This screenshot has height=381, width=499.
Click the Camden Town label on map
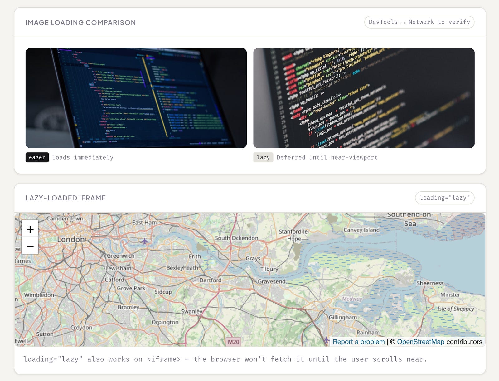pyautogui.click(x=65, y=219)
